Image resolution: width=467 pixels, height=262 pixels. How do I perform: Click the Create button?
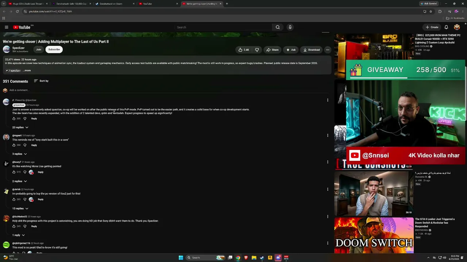(432, 27)
